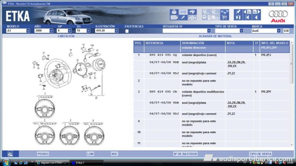This screenshot has width=296, height=166.
Task: Click the triple shopping carts icon
Action: 225,12
